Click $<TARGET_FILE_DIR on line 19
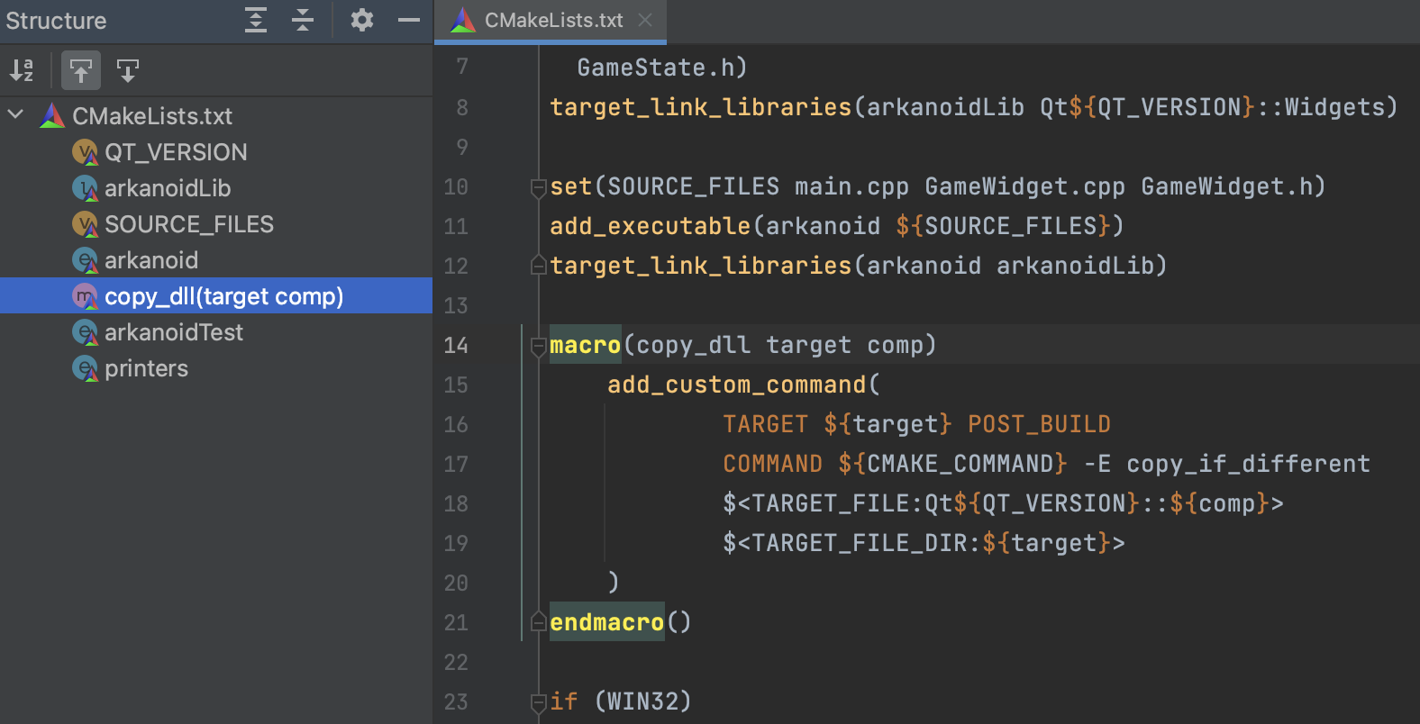Viewport: 1420px width, 724px height. (x=846, y=543)
